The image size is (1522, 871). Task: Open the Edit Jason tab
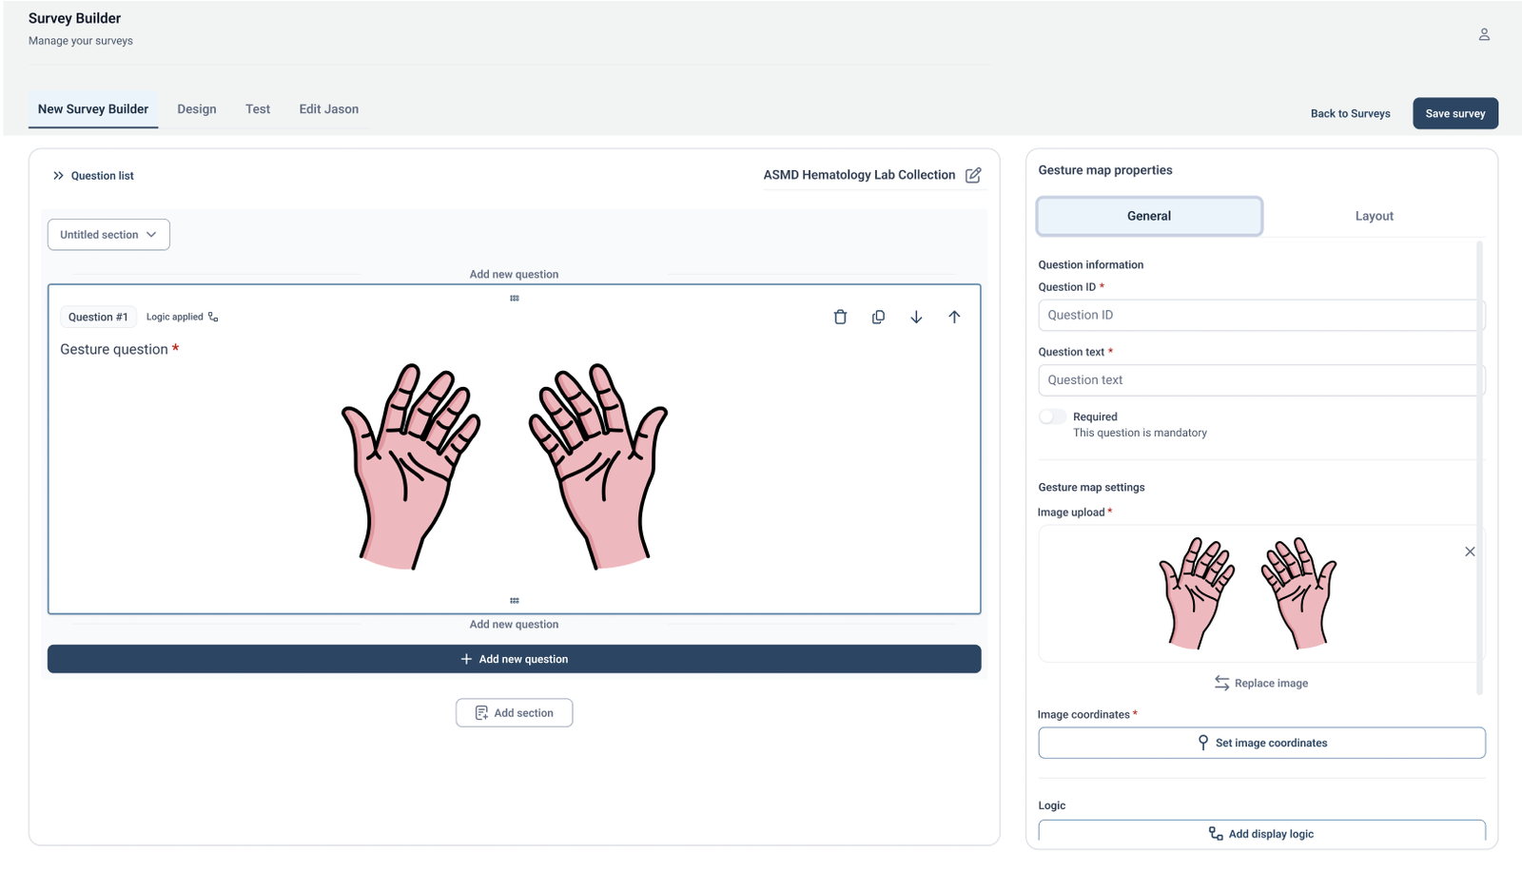point(329,109)
